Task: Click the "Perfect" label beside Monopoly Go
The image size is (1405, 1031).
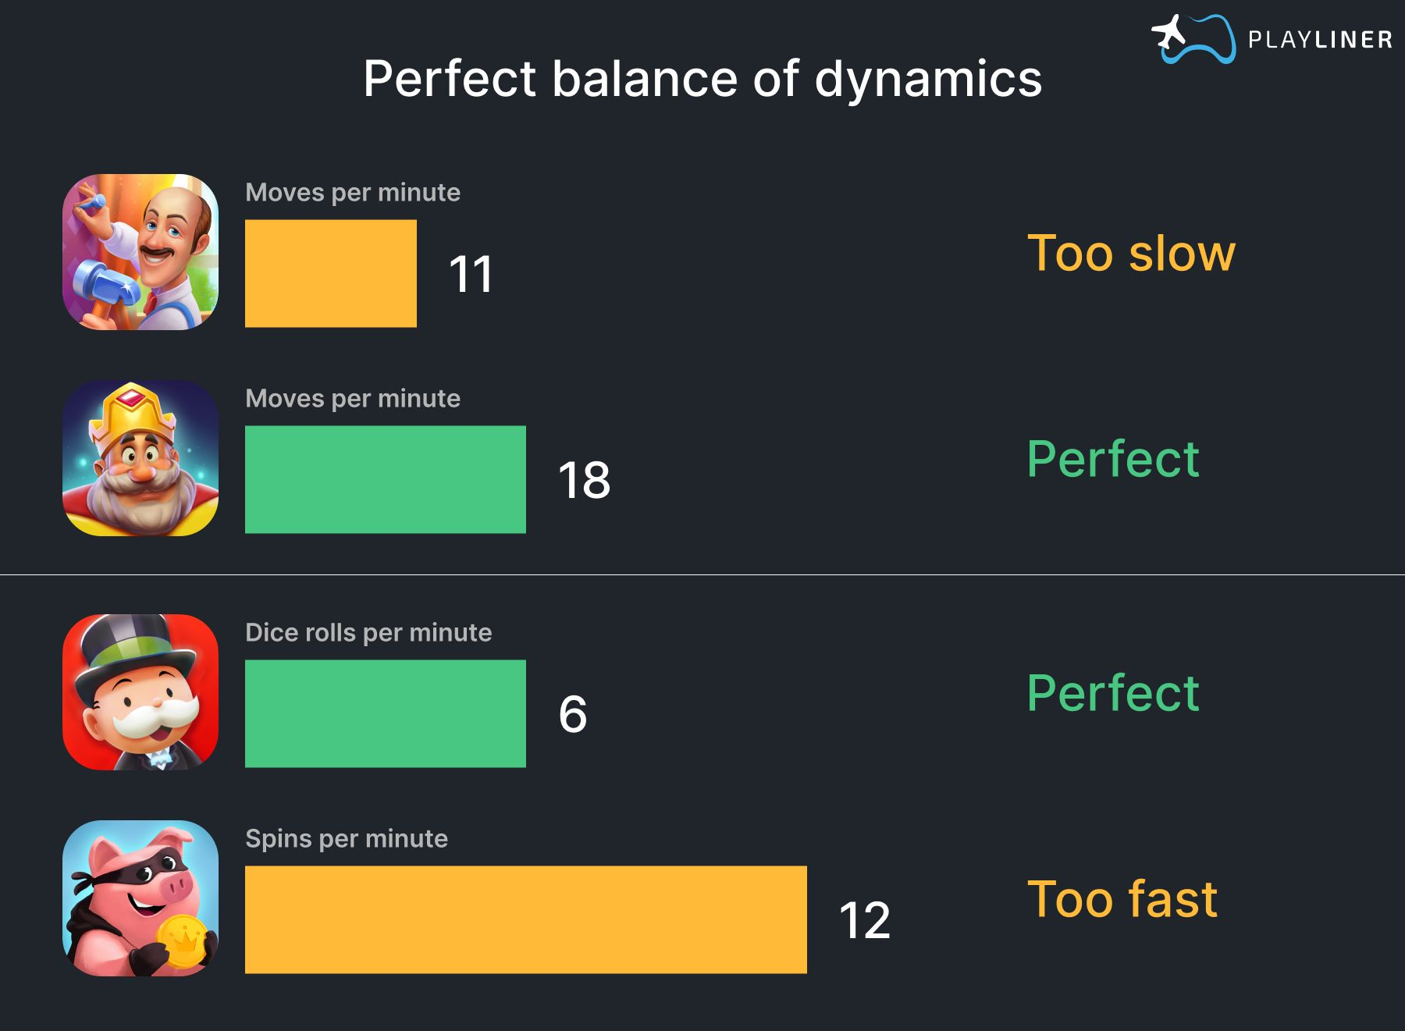Action: click(1113, 693)
